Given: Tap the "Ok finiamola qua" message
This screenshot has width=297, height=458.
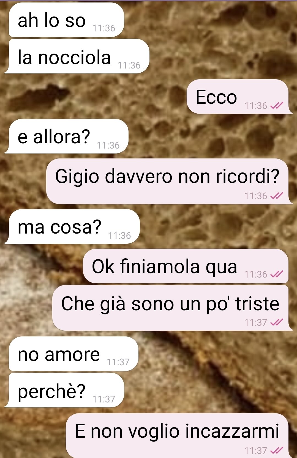Looking at the screenshot, I should tap(186, 266).
